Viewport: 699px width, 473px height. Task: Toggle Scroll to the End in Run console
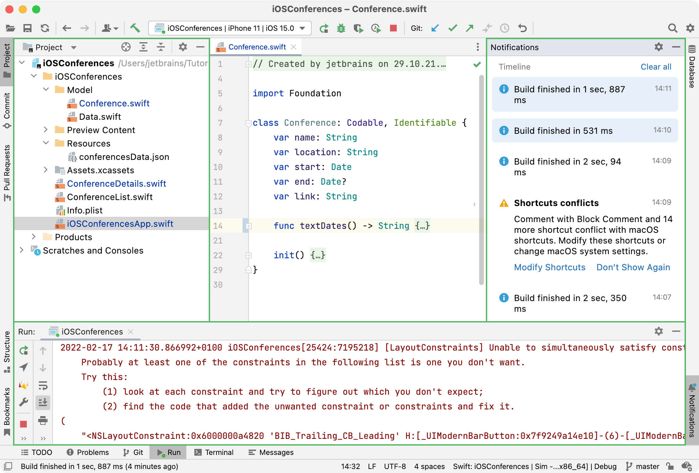click(x=43, y=403)
